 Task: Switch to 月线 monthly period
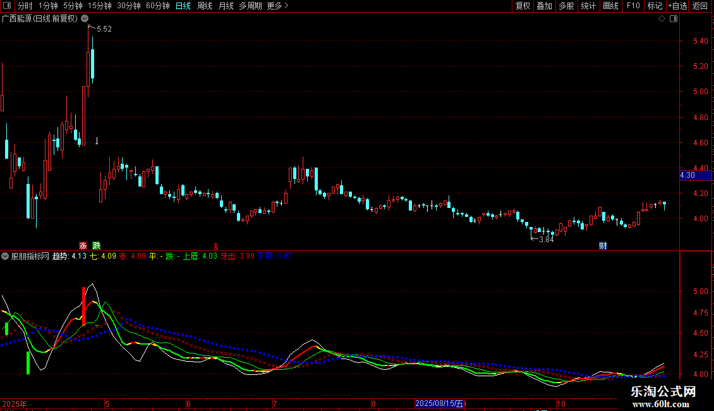[226, 6]
